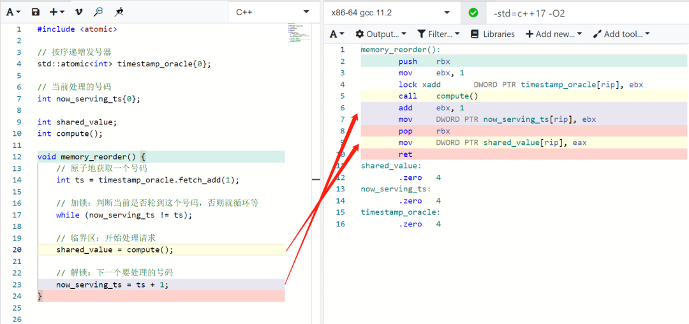Open the Quick-bench runner icon
The height and width of the screenshot is (324, 689).
point(119,12)
